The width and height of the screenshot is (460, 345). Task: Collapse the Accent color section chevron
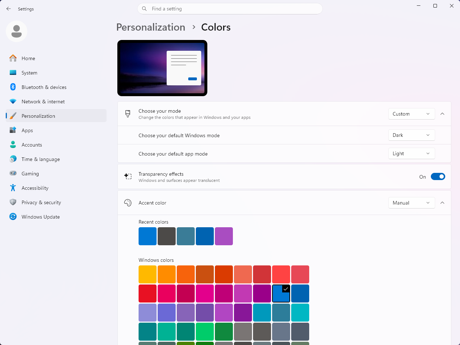tap(442, 203)
